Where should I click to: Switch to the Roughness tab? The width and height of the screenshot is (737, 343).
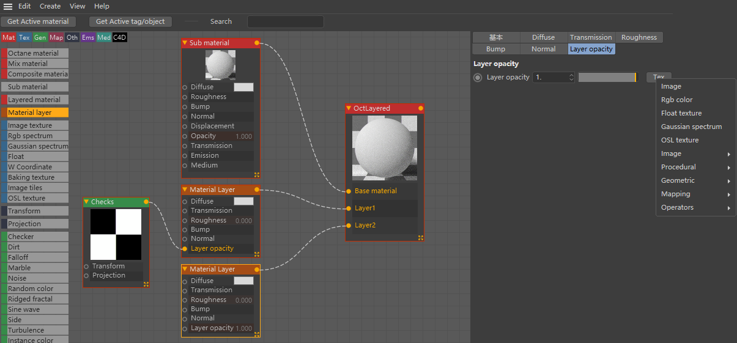639,37
